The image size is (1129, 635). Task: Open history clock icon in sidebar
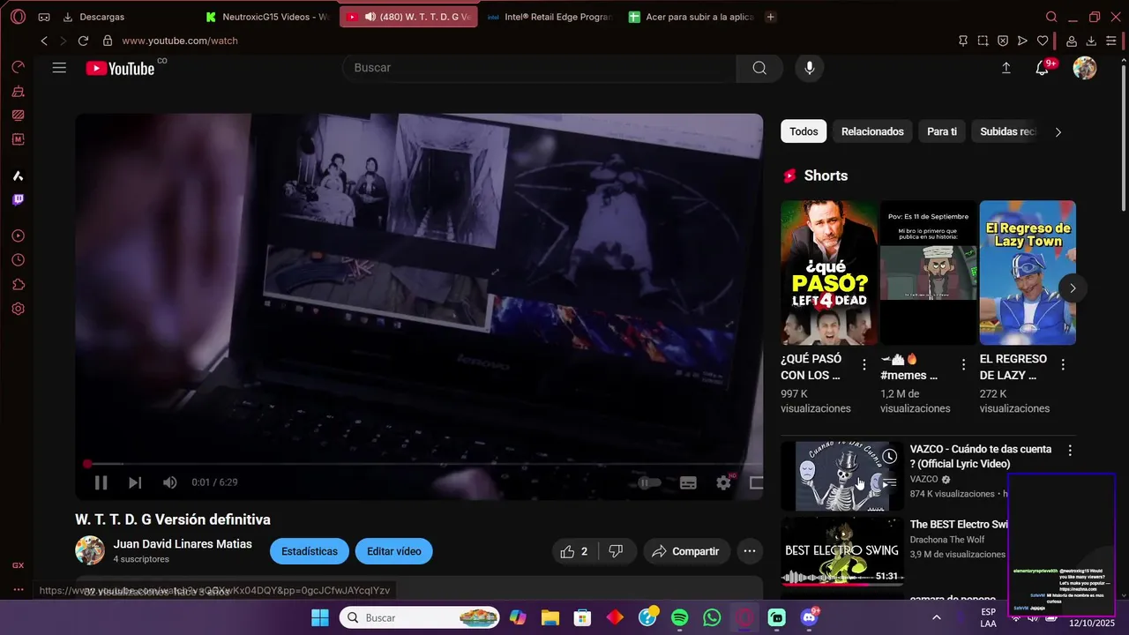coord(18,260)
